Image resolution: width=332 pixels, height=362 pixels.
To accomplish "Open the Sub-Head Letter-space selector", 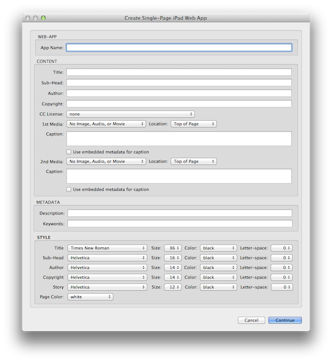I will [282, 258].
